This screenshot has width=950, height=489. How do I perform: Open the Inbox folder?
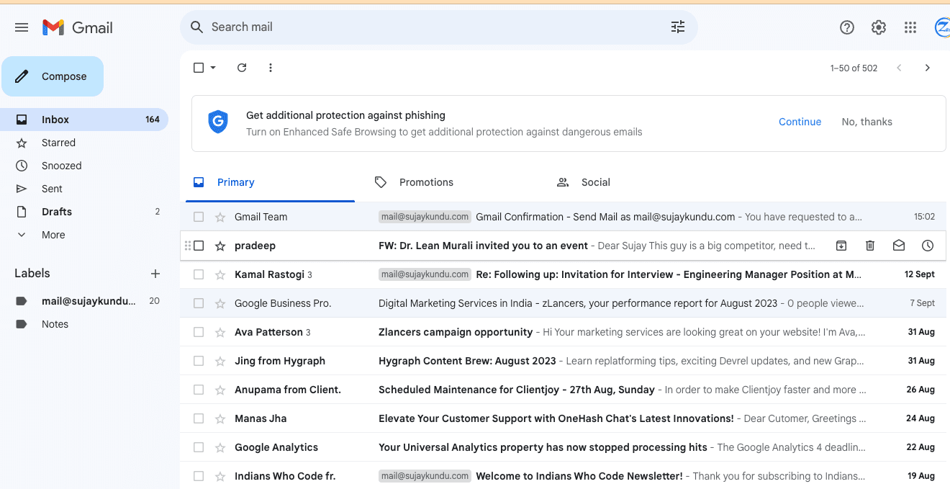click(x=84, y=120)
